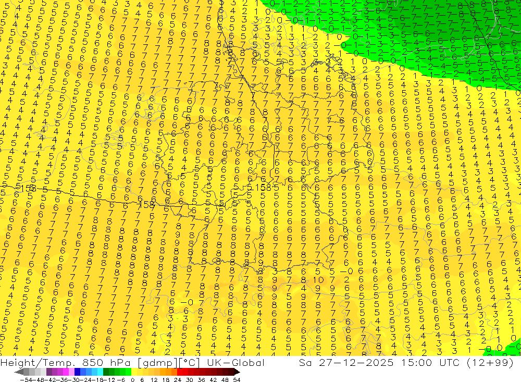
Task: Click the 'UK-Global' model label
Action: [x=235, y=362]
